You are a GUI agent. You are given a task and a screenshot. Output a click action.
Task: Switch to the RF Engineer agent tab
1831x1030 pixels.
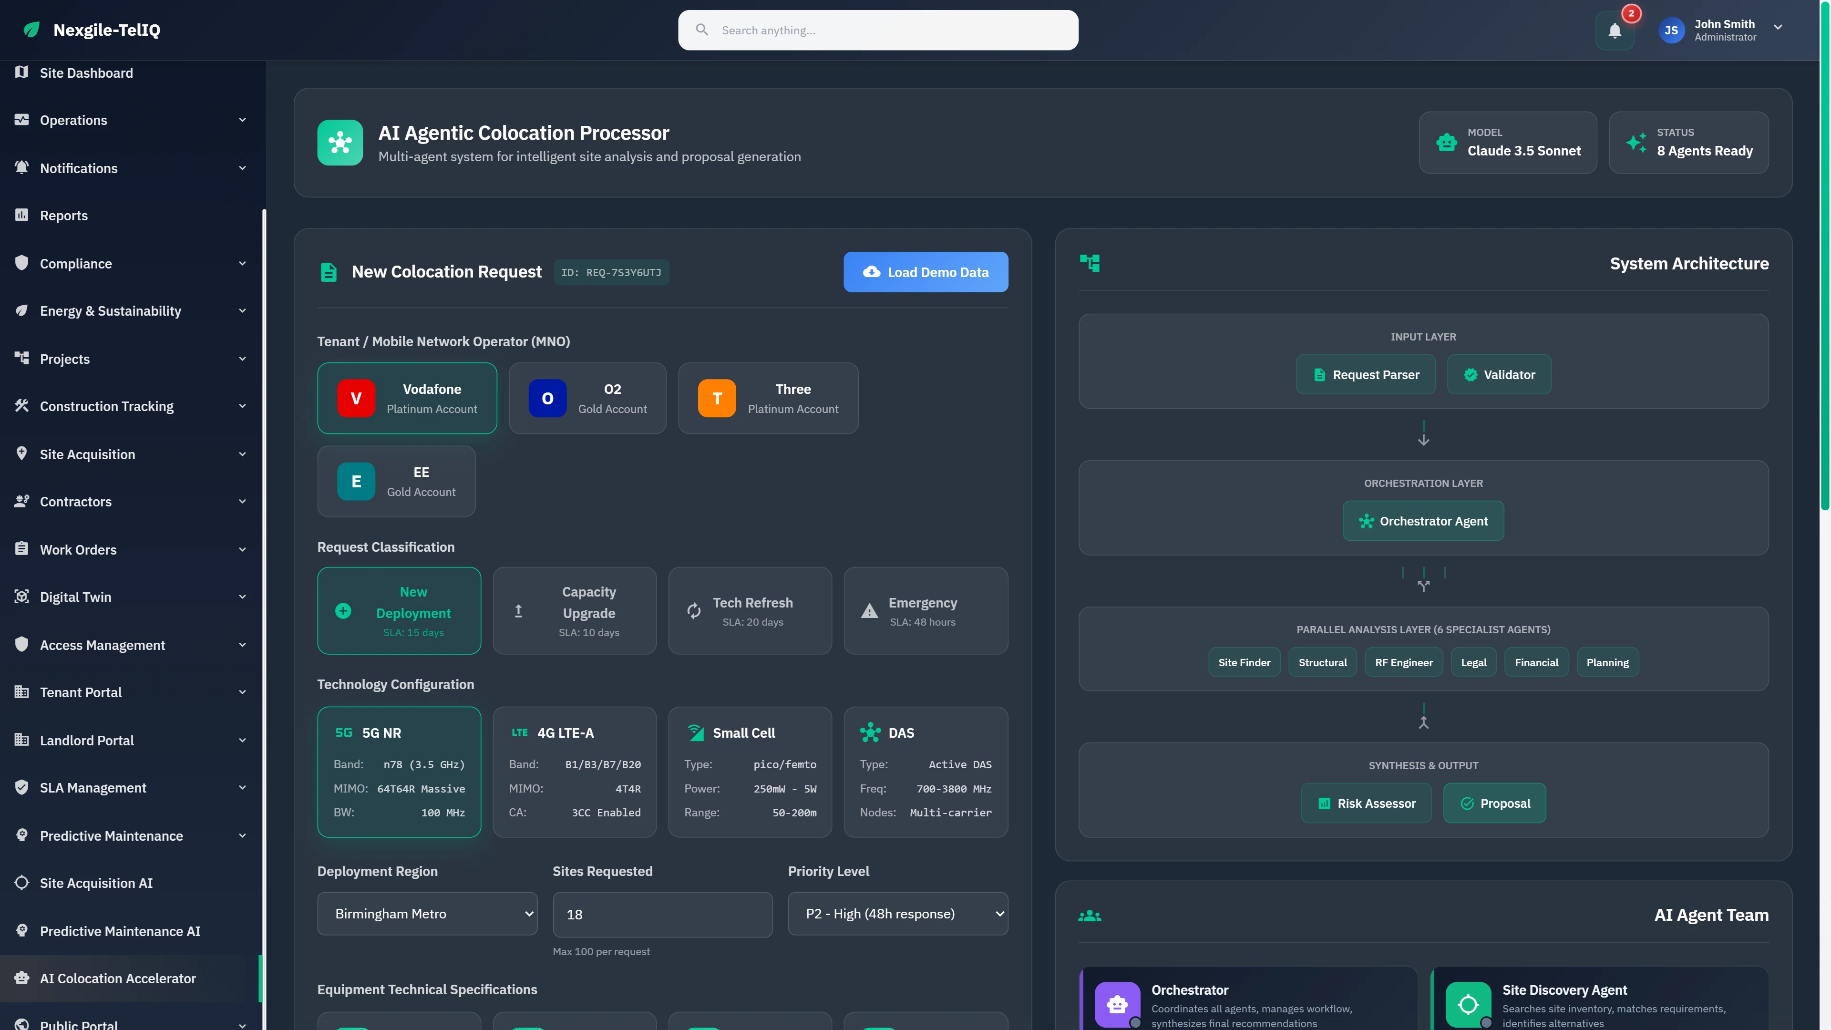(1403, 662)
